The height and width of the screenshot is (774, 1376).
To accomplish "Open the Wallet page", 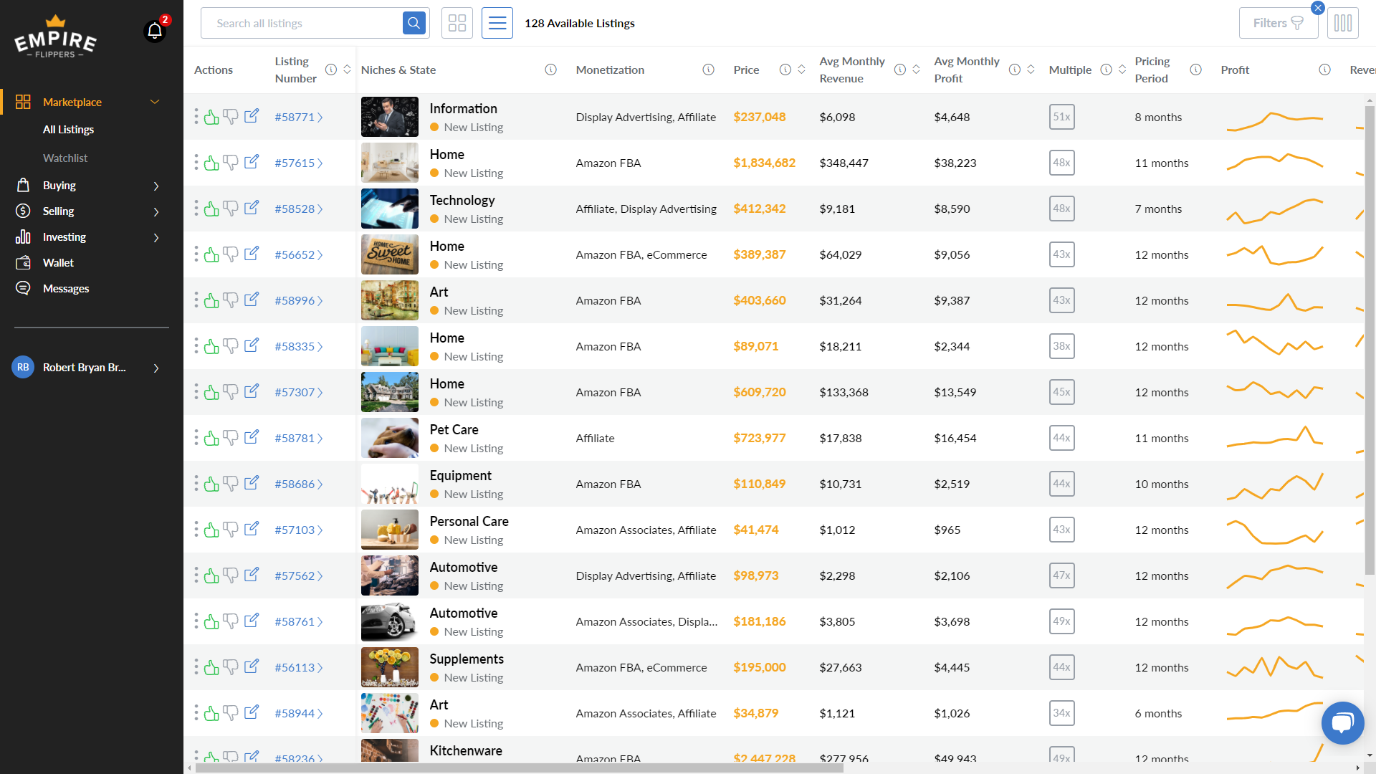I will tap(58, 263).
